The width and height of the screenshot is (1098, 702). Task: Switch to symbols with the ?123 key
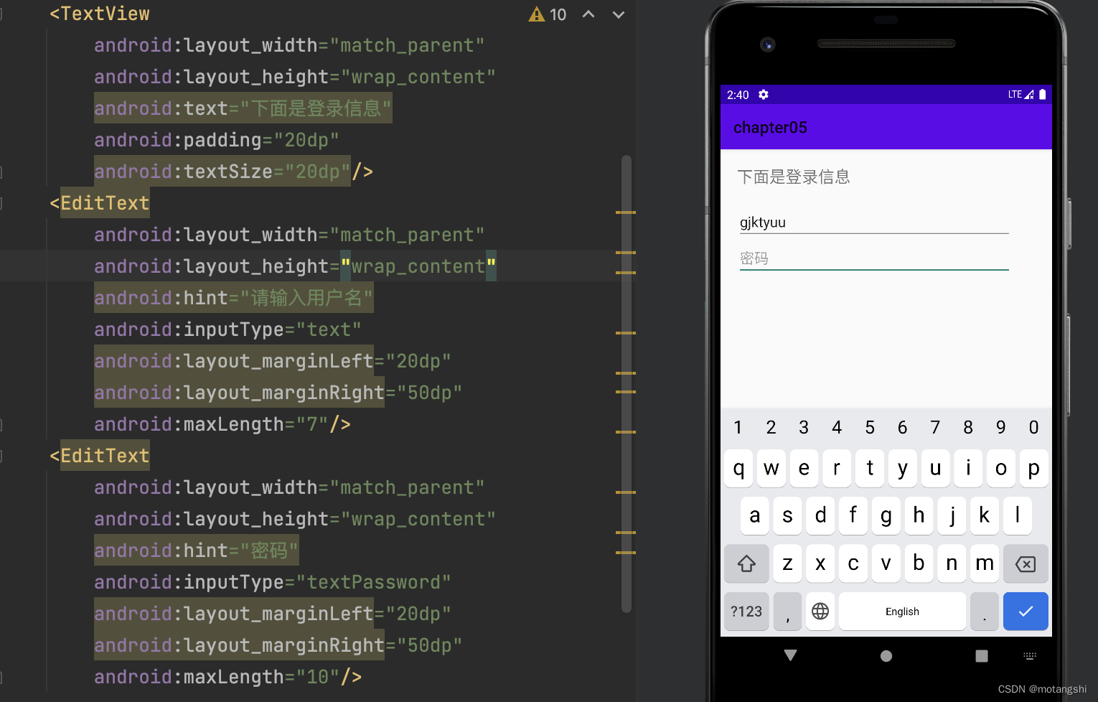pos(746,611)
